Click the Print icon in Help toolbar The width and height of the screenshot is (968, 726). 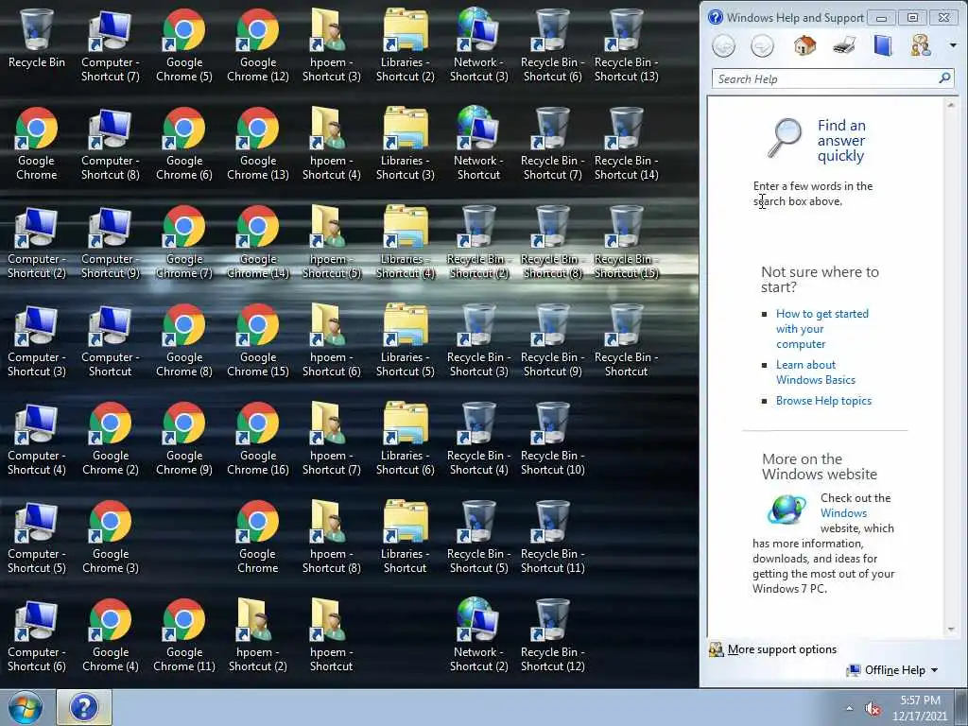coord(844,45)
